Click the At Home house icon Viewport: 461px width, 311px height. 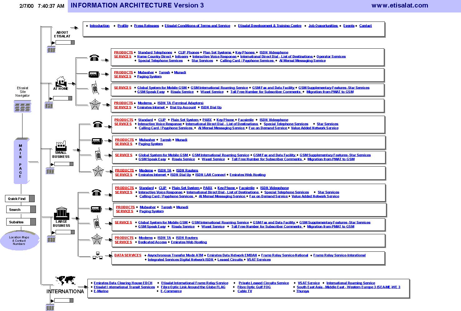coord(61,82)
